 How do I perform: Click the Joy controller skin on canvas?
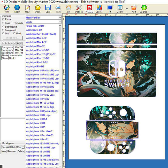coord(112,130)
